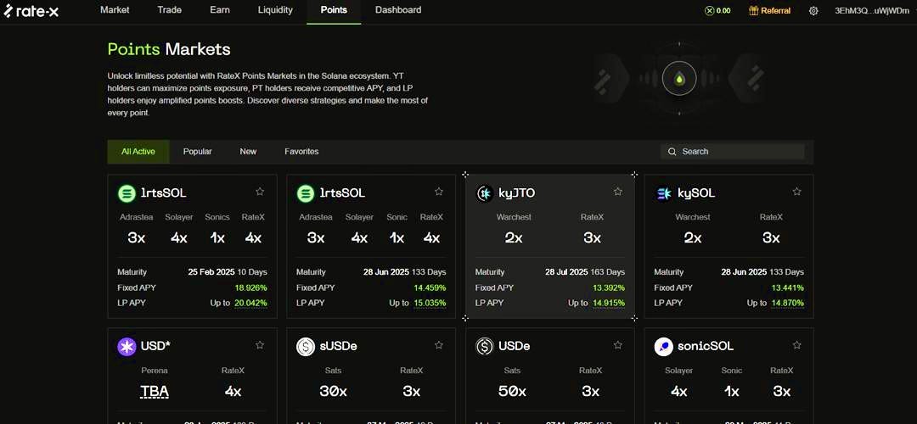Click the Solayer 4x value on sonicSOL

(x=678, y=391)
